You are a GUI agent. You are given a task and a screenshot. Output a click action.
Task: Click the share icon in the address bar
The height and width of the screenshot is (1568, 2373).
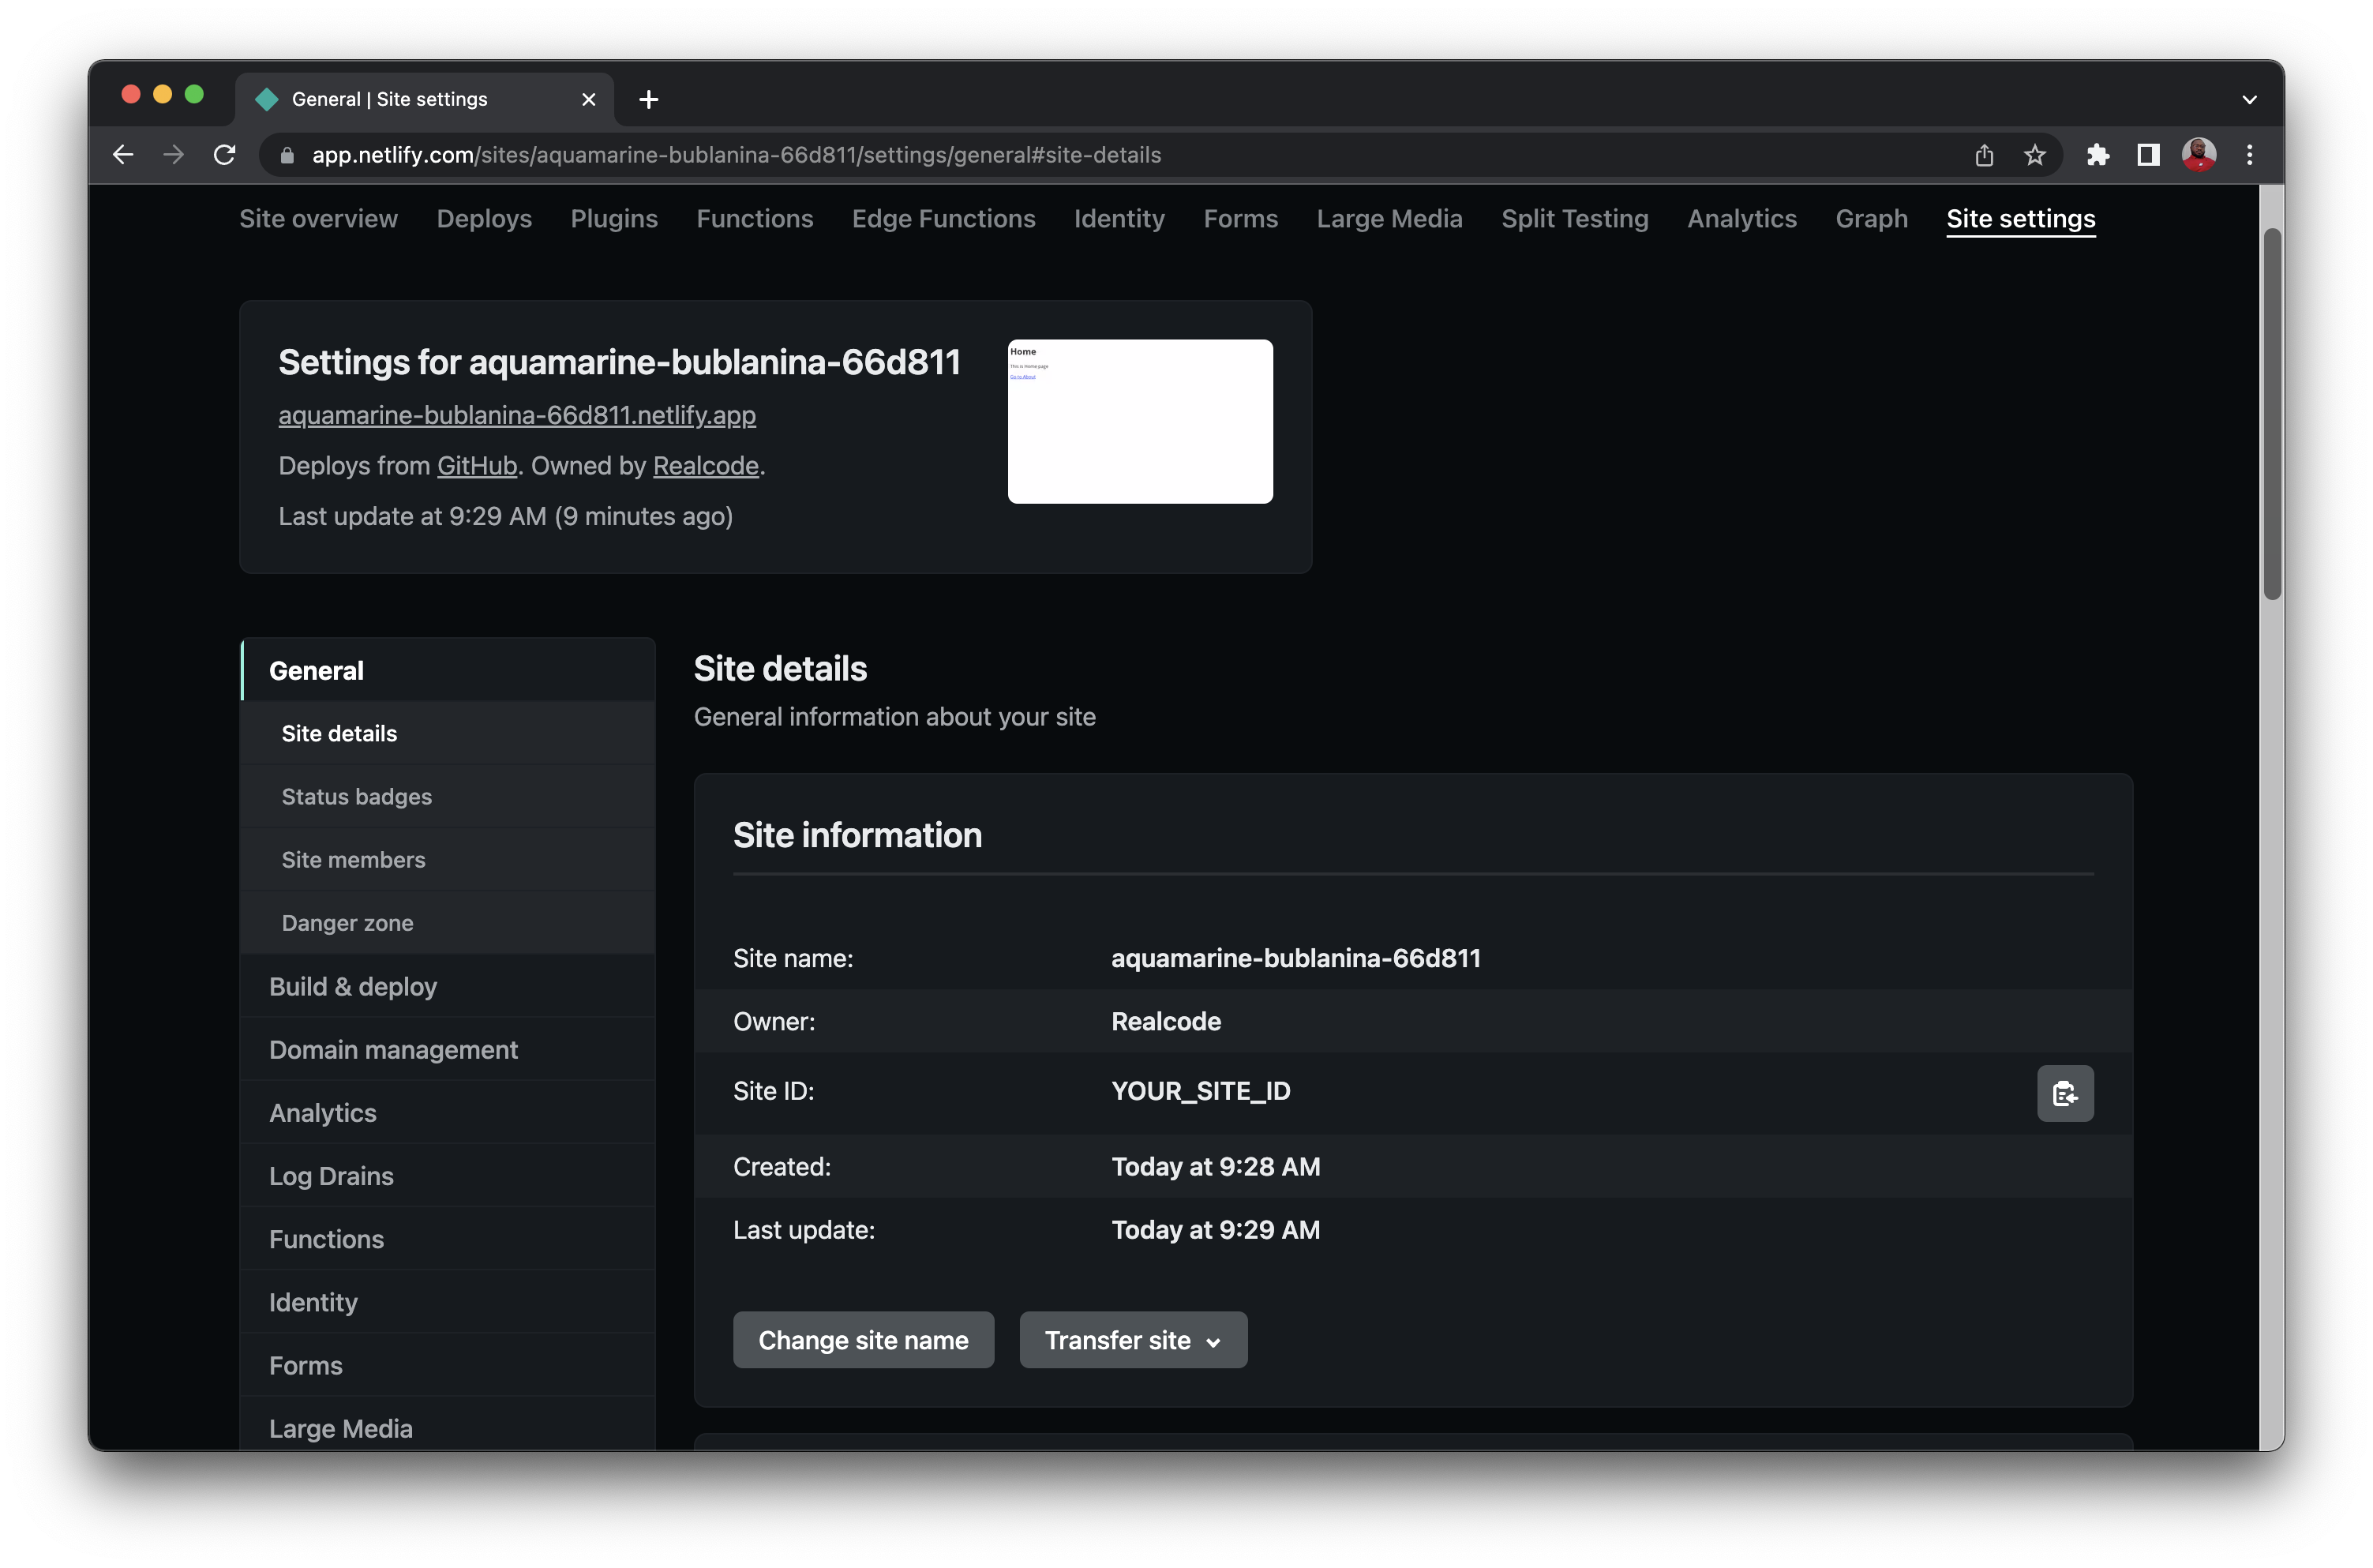(x=1983, y=155)
